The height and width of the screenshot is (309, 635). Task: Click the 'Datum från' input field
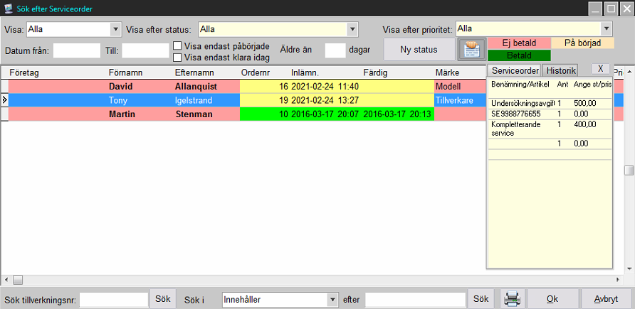pos(77,50)
